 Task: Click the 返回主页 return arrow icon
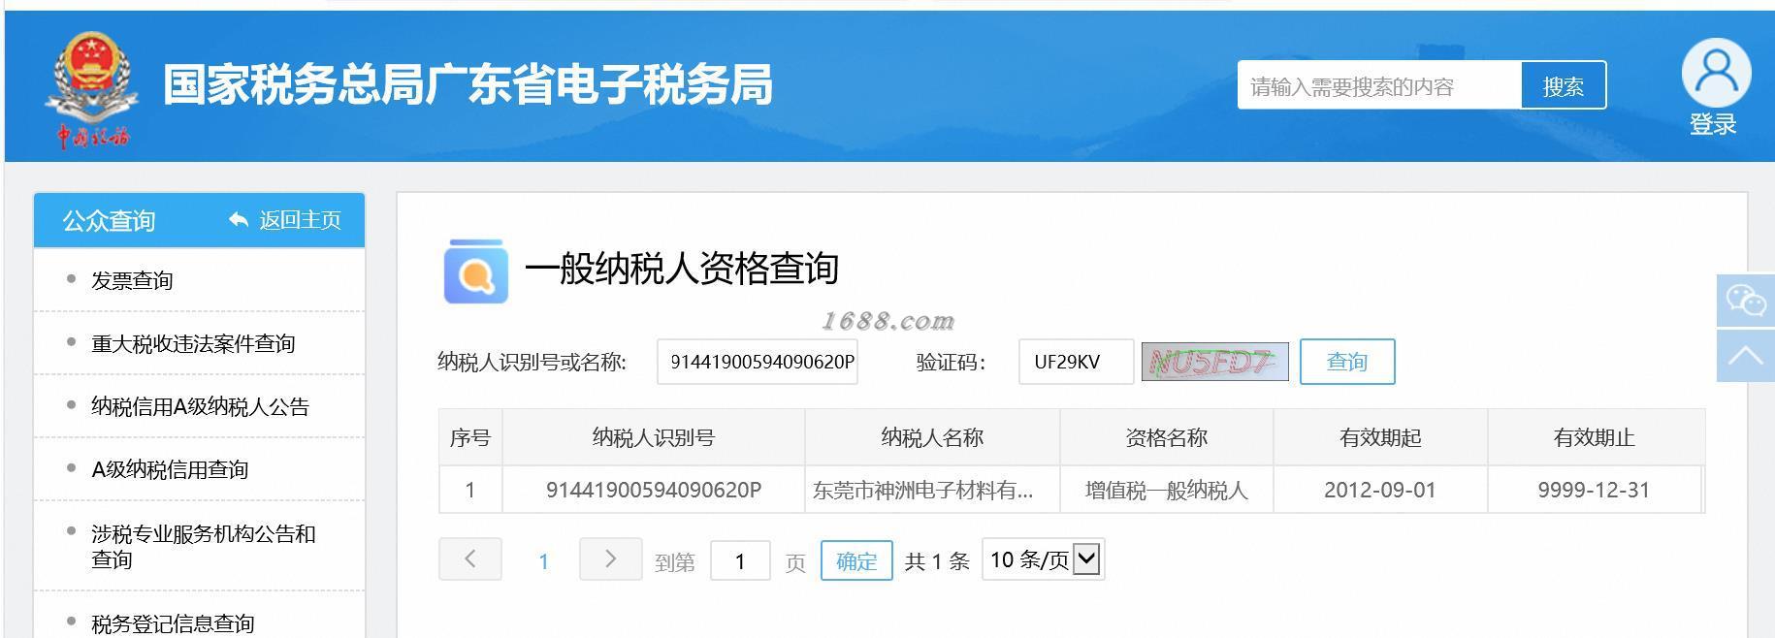239,220
